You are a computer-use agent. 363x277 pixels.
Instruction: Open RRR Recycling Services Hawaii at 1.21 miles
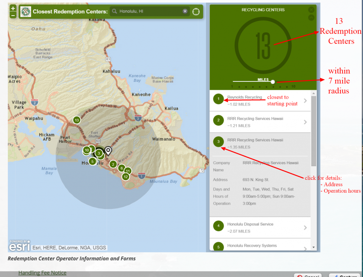pyautogui.click(x=260, y=122)
